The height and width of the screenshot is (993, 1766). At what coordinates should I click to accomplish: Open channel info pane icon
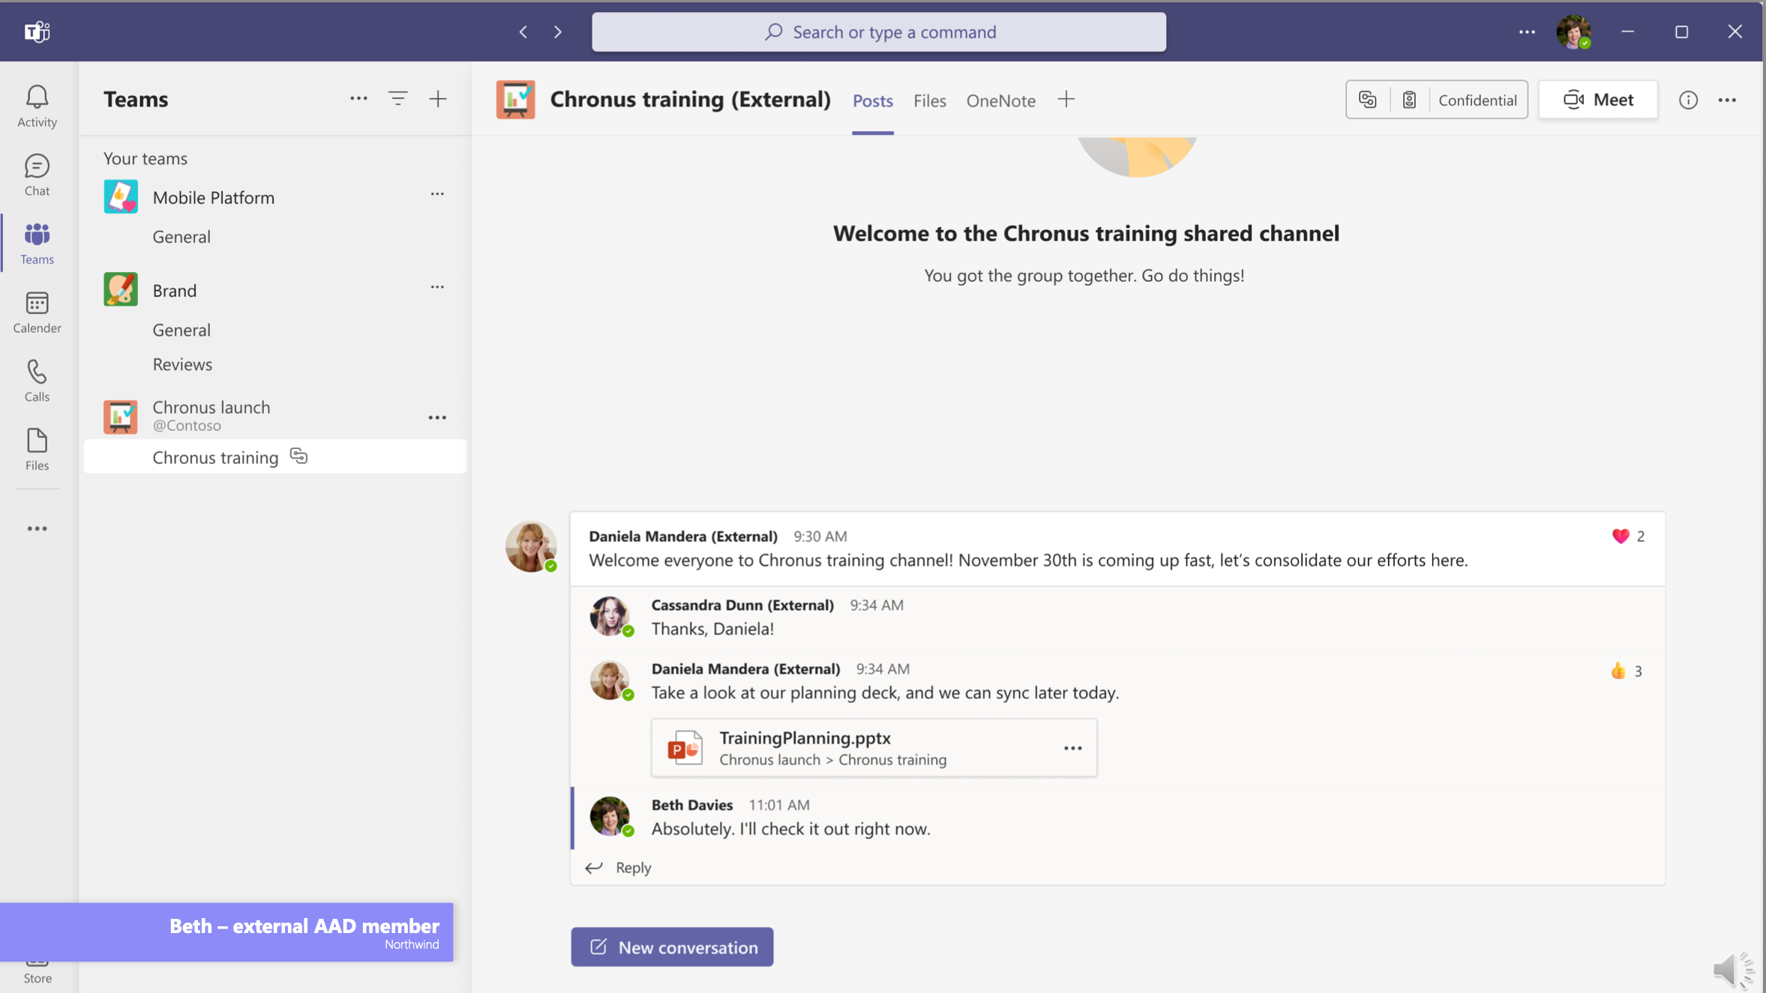click(1688, 100)
